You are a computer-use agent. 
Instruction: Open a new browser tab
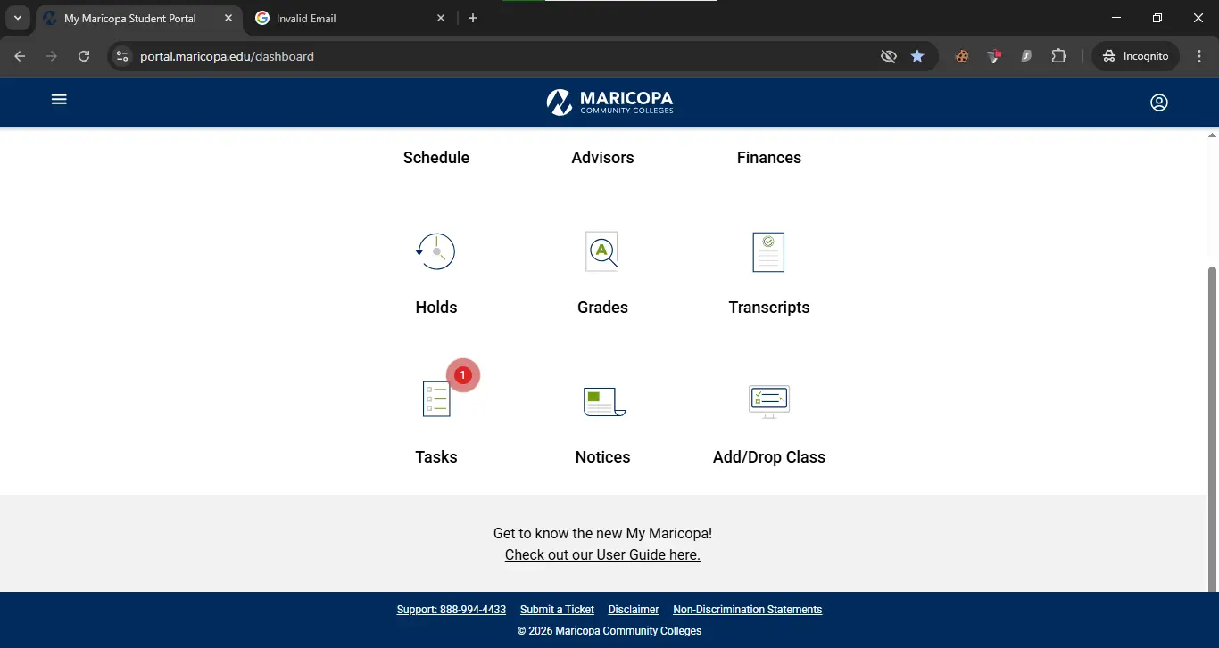[473, 18]
